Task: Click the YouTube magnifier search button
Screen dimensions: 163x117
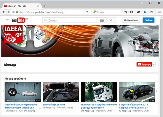Action: point(111,20)
